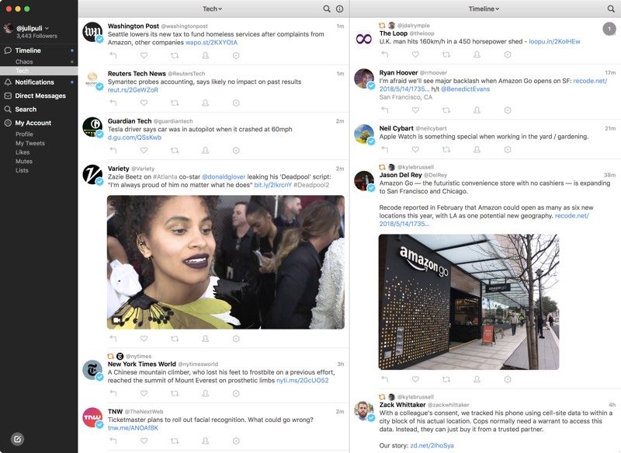
Task: Search within the Tech column
Action: [327, 9]
